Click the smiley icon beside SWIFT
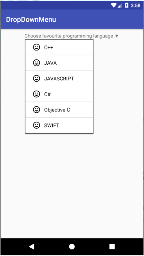Image resolution: width=144 pixels, height=256 pixels. tap(37, 125)
